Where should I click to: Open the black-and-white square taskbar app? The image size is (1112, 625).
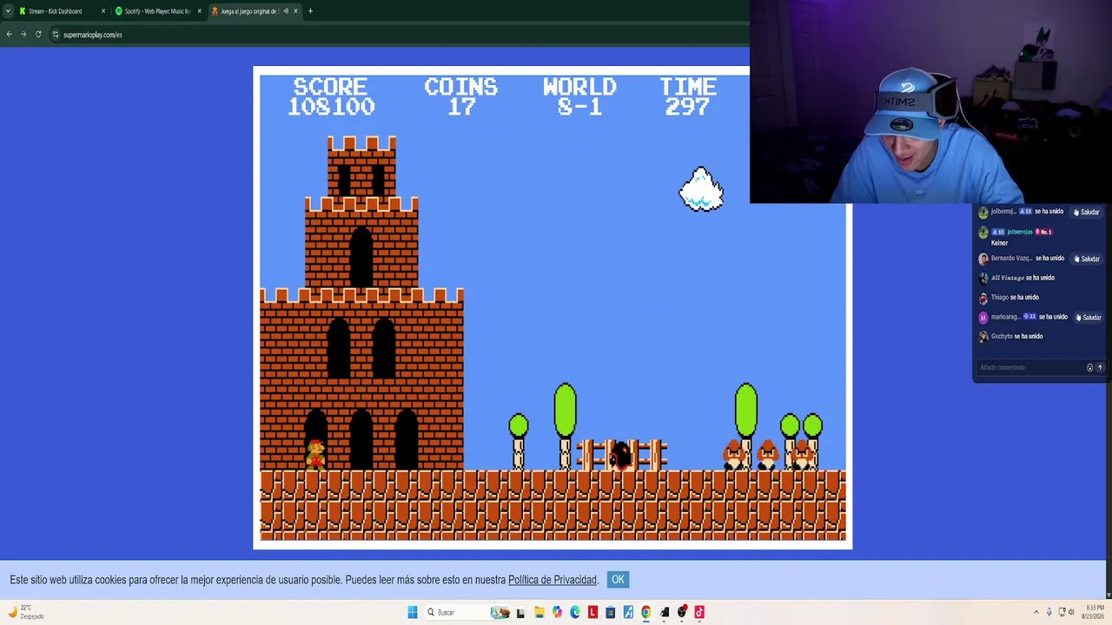520,613
